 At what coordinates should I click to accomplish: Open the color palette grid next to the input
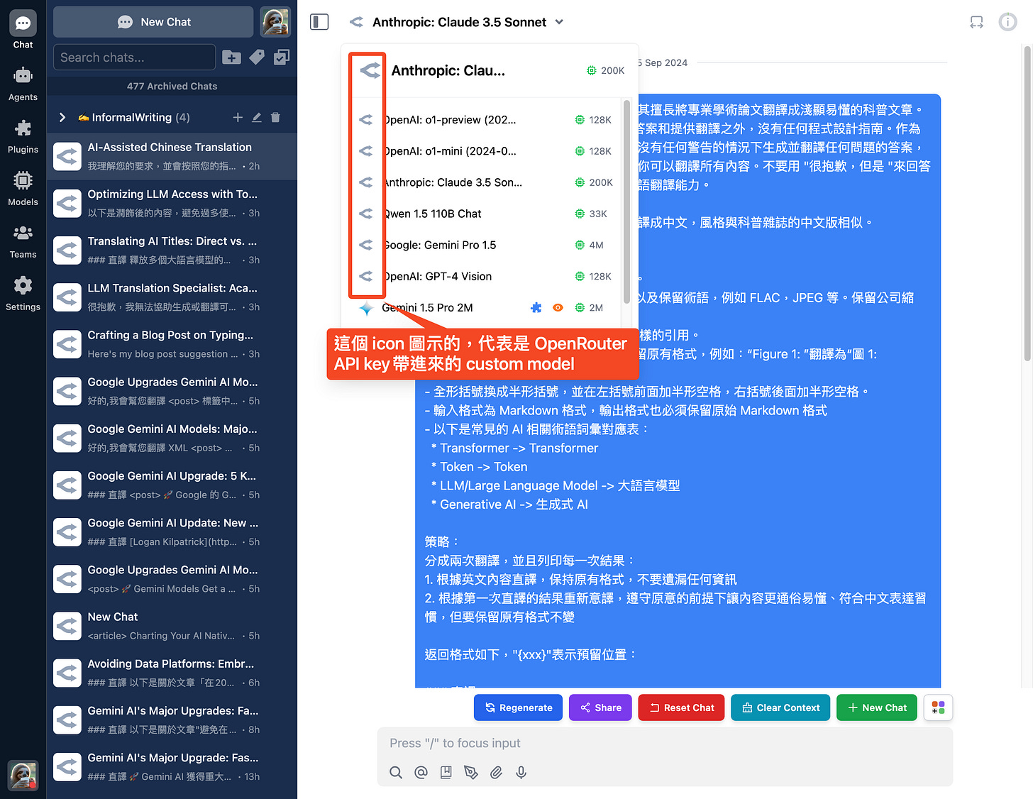coord(938,707)
